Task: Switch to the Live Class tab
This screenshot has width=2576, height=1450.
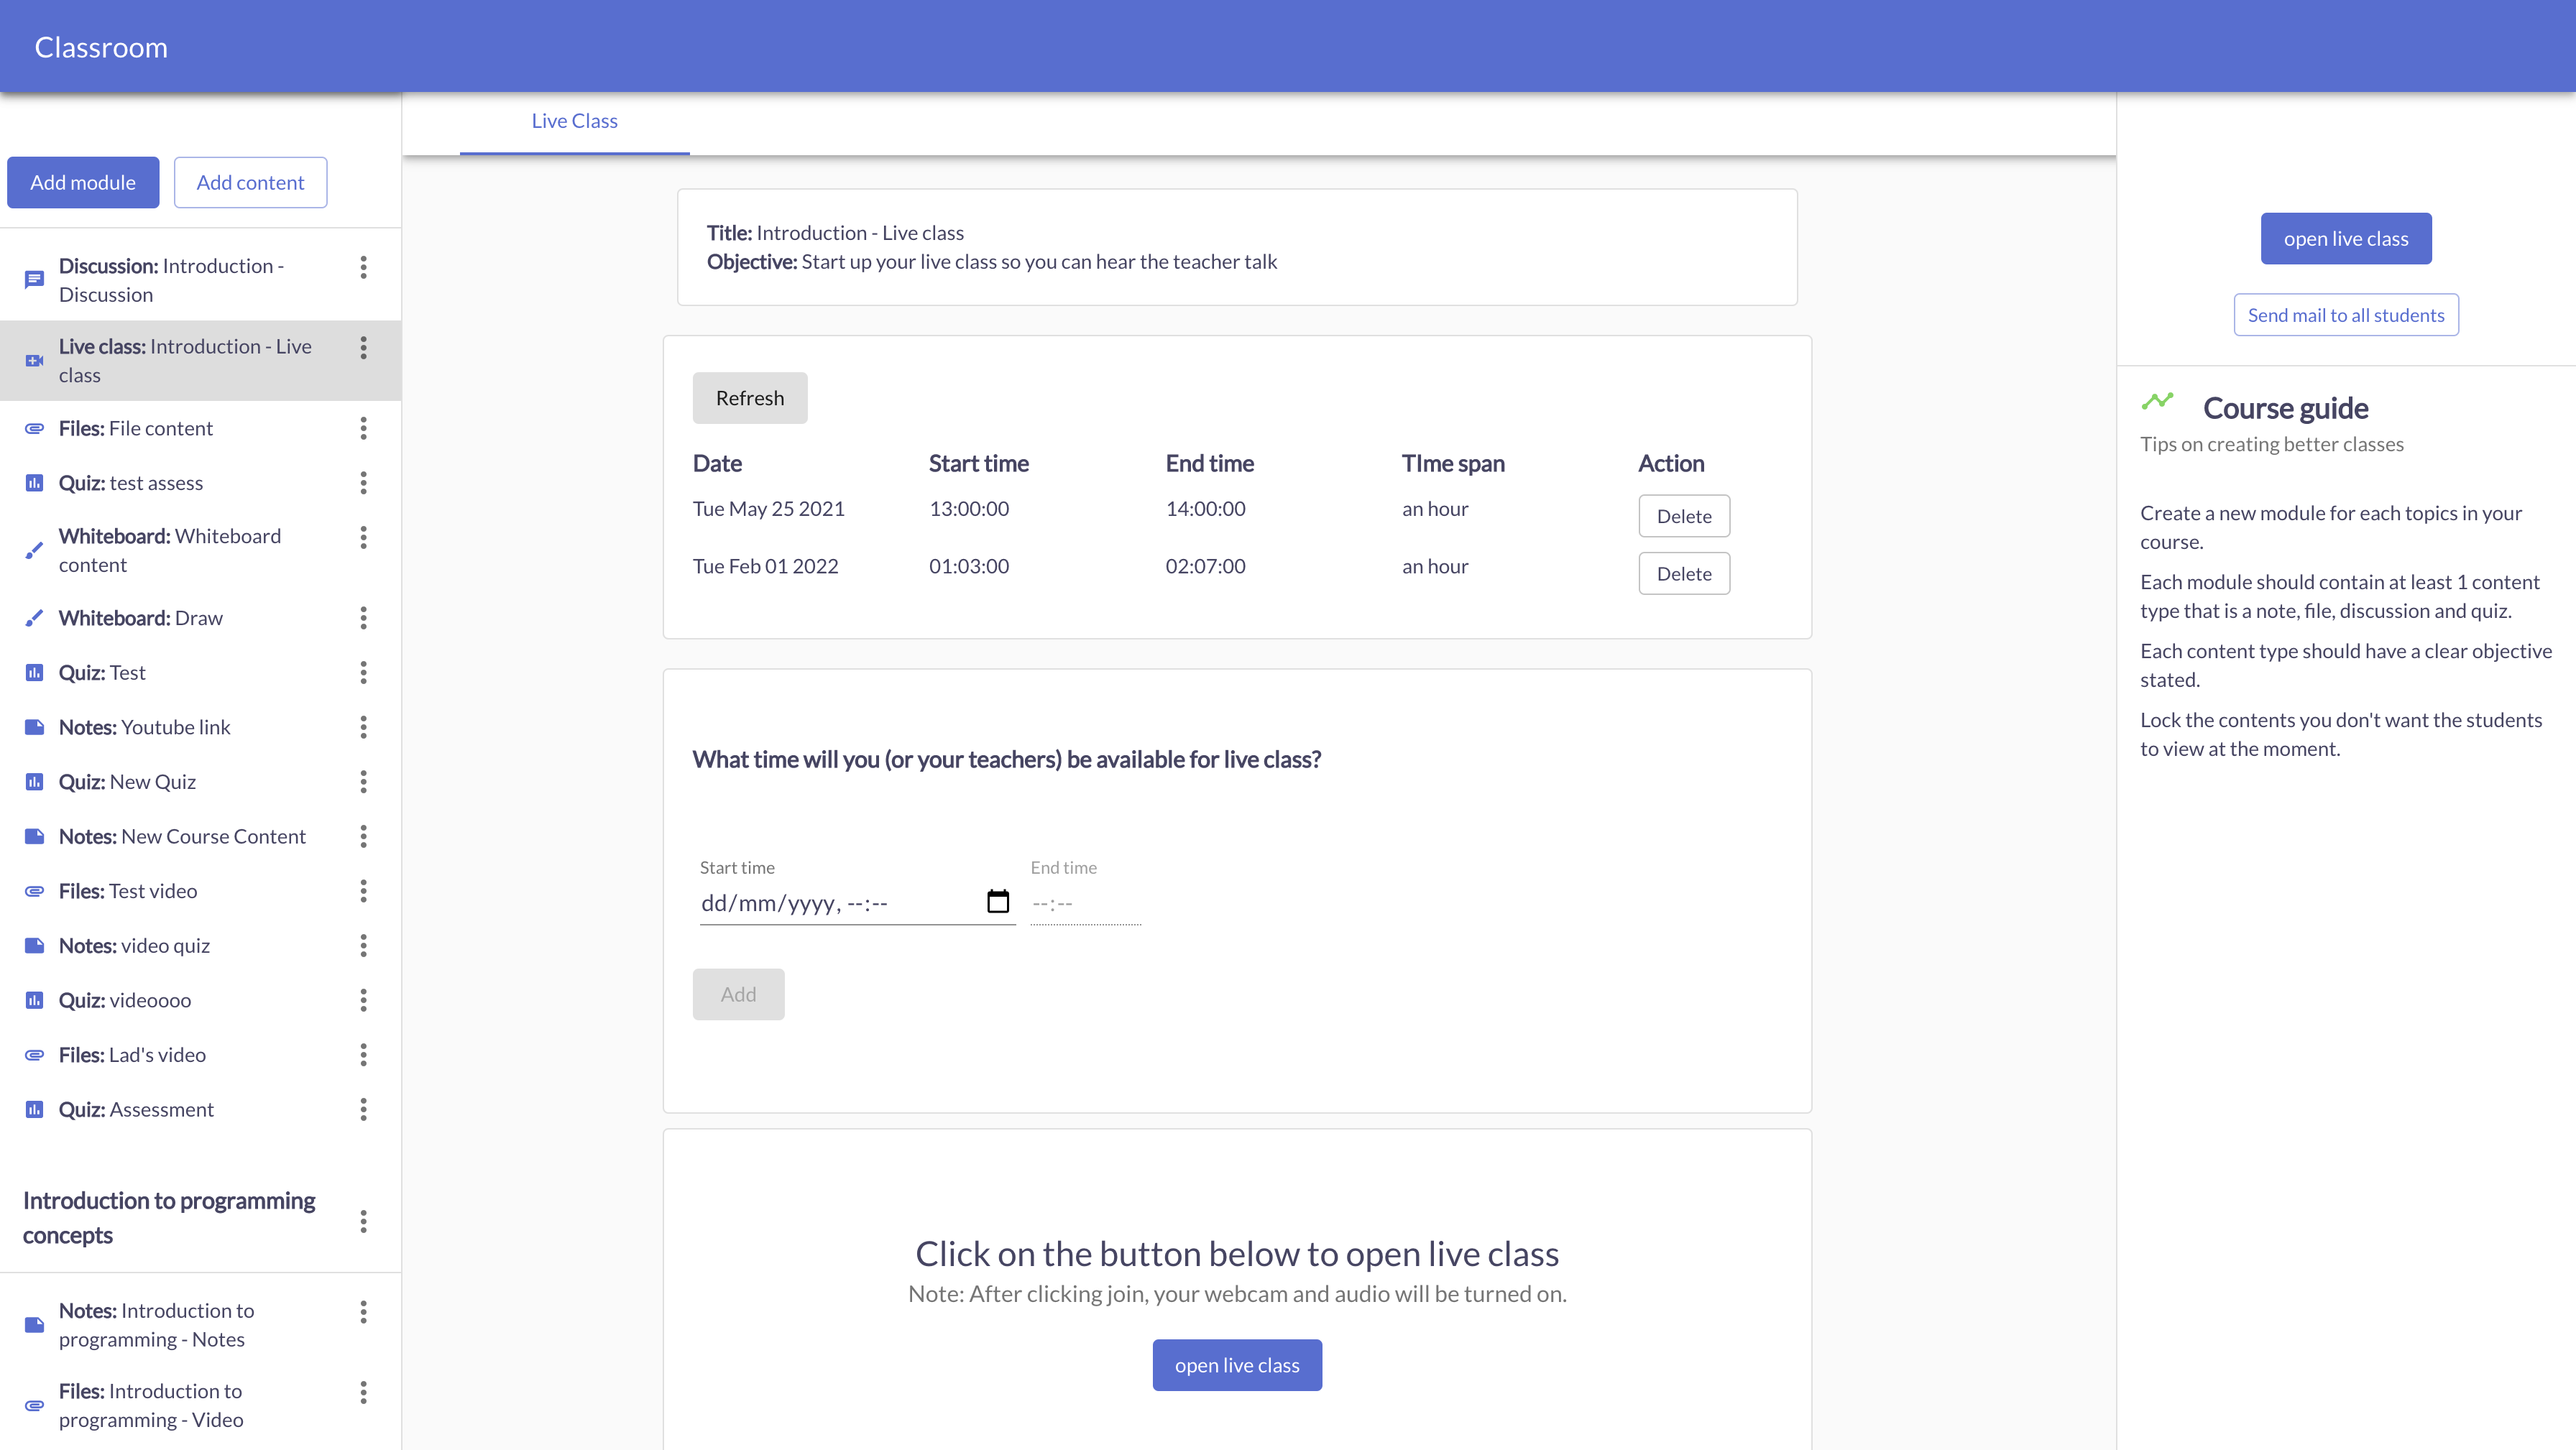Action: pyautogui.click(x=574, y=121)
